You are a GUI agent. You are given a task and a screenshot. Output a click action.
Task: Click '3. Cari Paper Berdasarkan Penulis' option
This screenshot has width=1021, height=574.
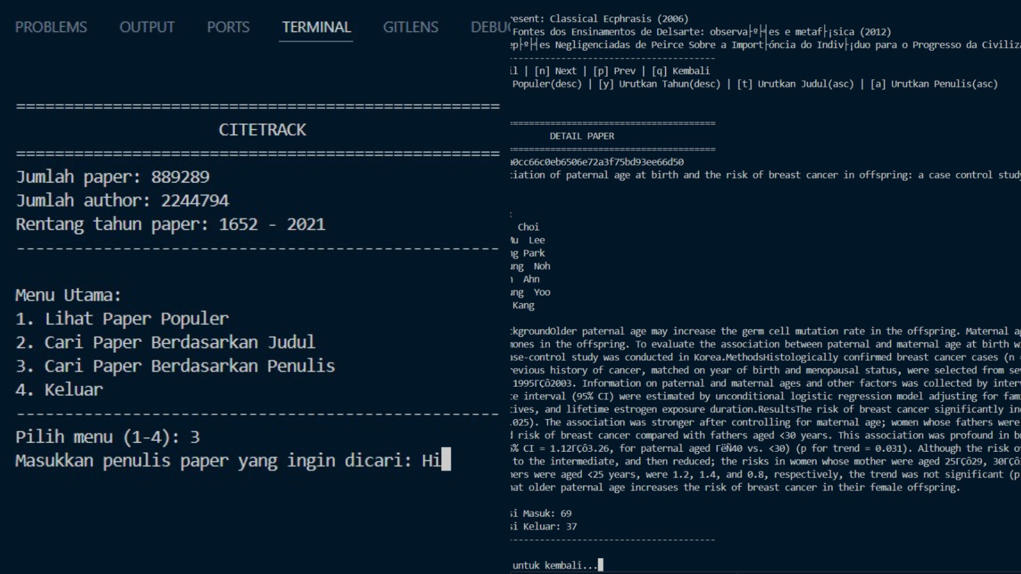(x=175, y=366)
